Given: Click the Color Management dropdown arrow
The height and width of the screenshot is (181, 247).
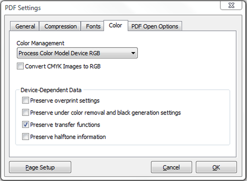Looking at the screenshot, I should click(x=133, y=53).
